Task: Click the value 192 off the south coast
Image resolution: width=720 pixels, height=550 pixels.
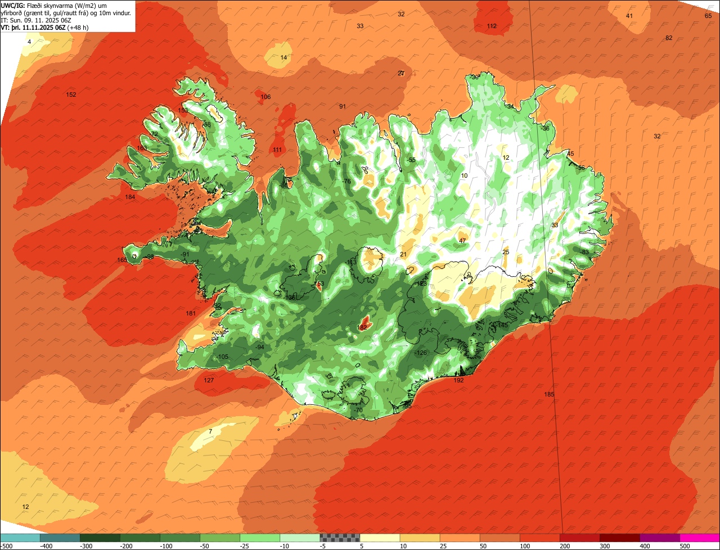Action: click(x=458, y=380)
